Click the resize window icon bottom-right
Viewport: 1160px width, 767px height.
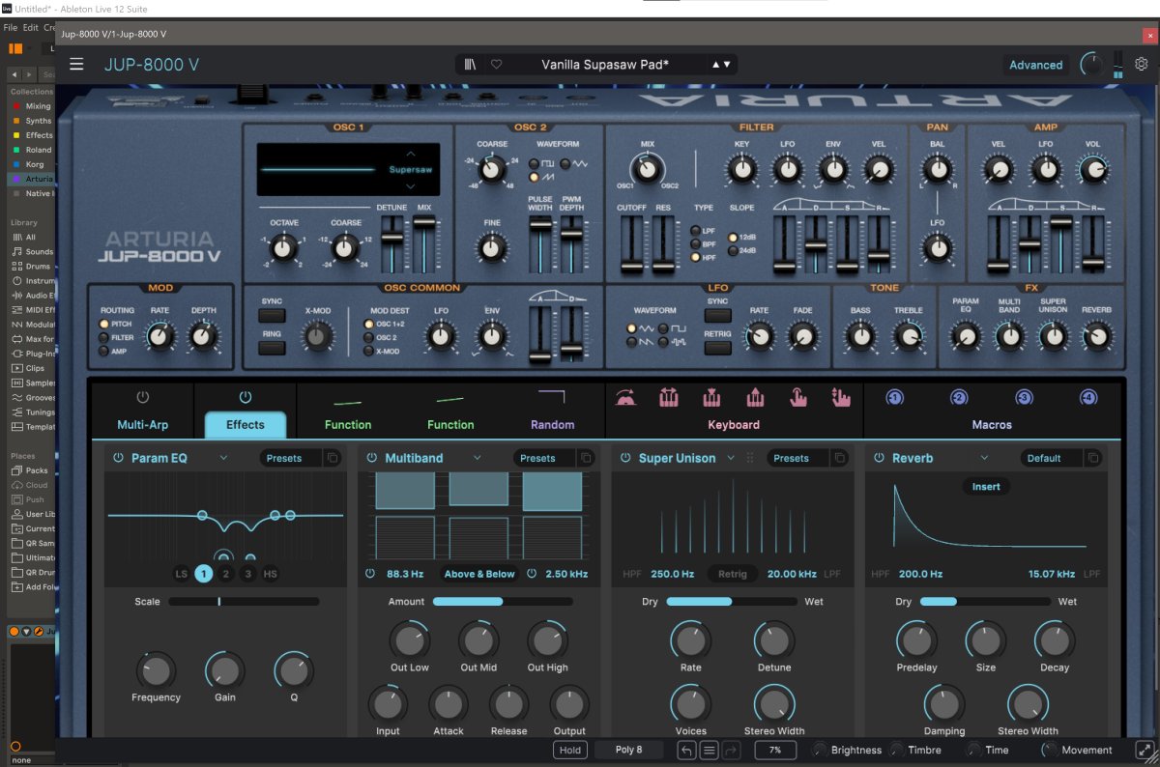point(1145,750)
